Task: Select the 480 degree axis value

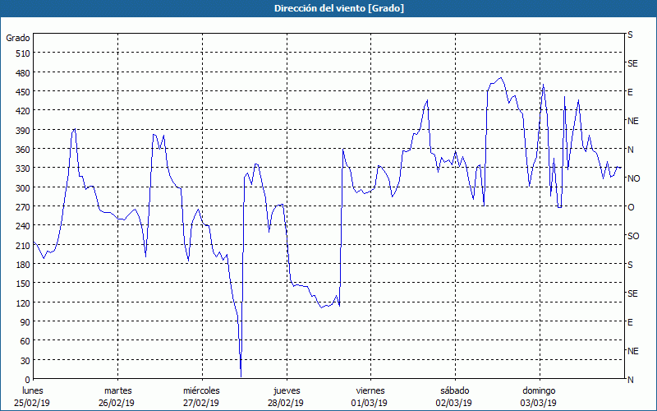Action: pyautogui.click(x=23, y=73)
